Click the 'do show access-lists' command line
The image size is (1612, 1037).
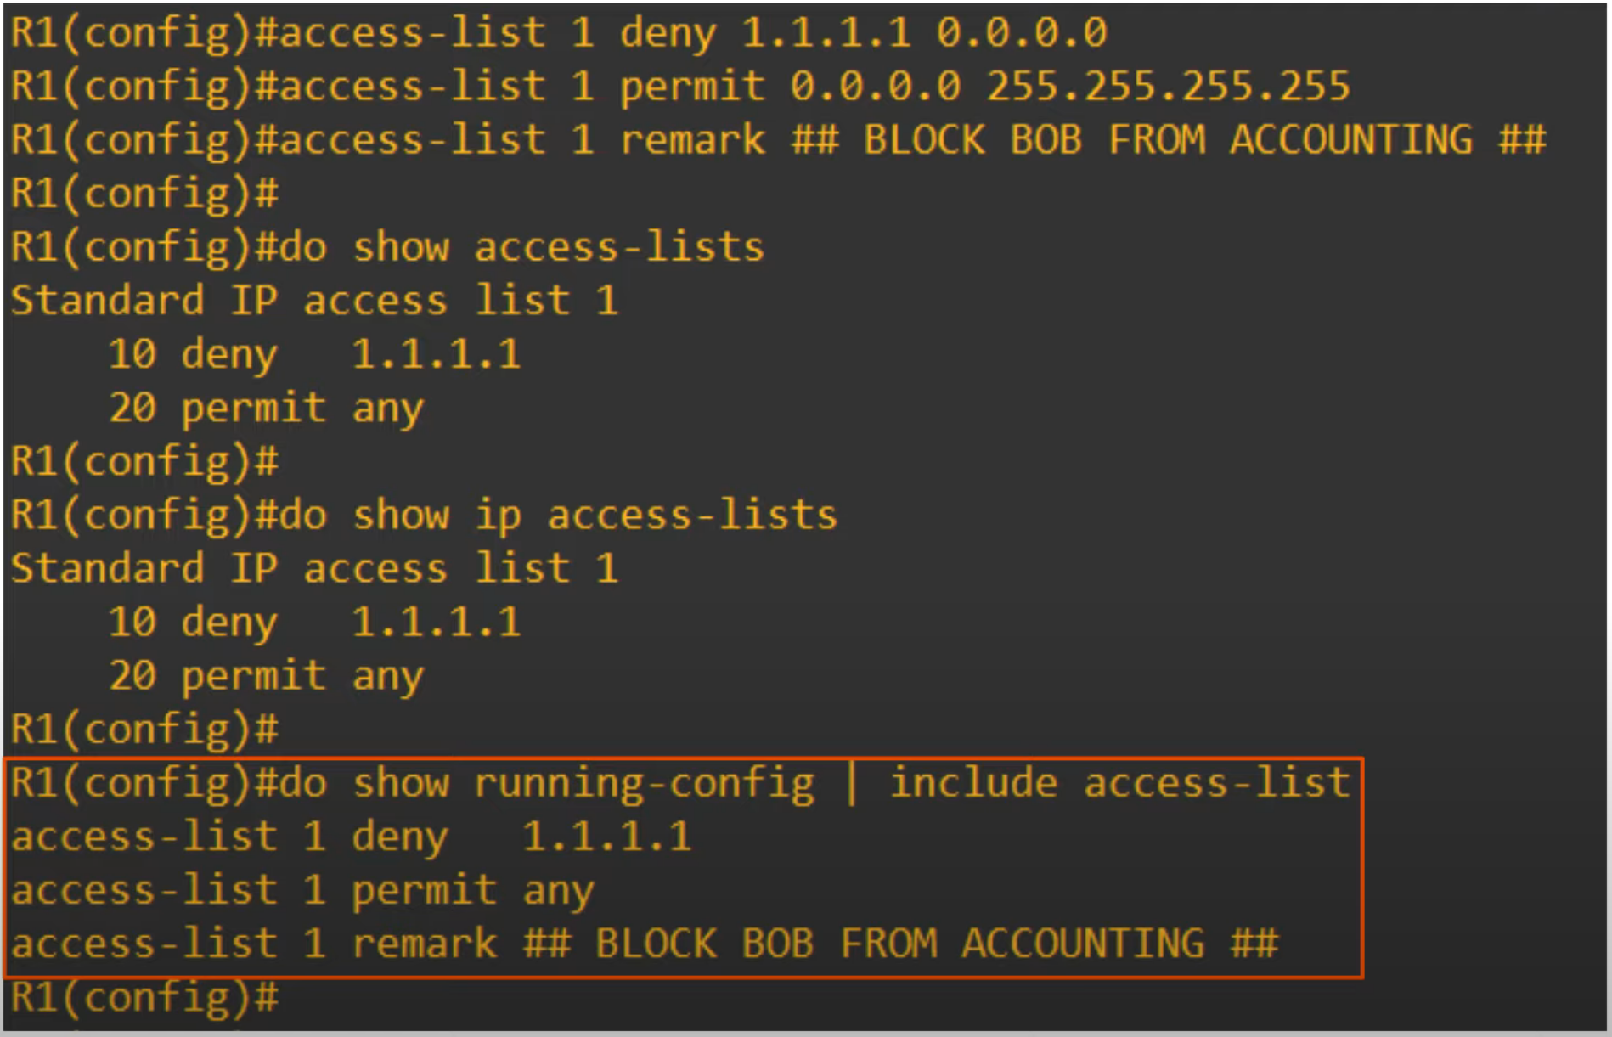pyautogui.click(x=387, y=247)
